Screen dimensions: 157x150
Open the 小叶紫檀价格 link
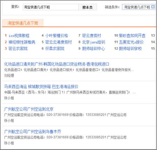coord(57,36)
